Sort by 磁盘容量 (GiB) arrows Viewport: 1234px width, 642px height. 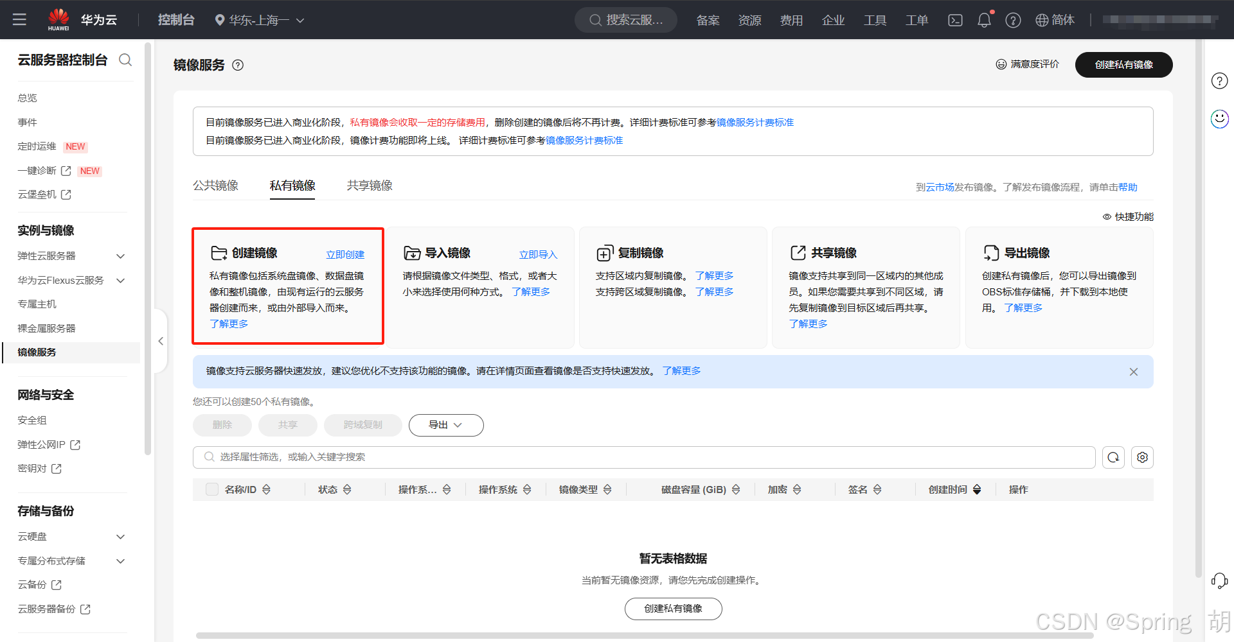click(x=736, y=489)
